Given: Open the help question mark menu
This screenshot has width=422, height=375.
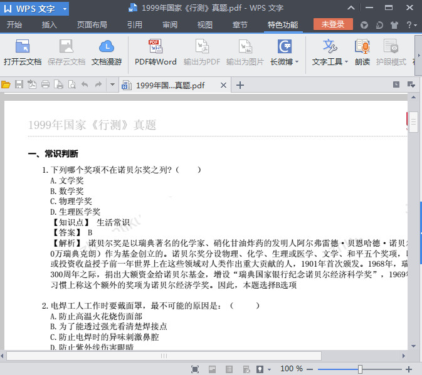Looking at the screenshot, I should pyautogui.click(x=411, y=25).
